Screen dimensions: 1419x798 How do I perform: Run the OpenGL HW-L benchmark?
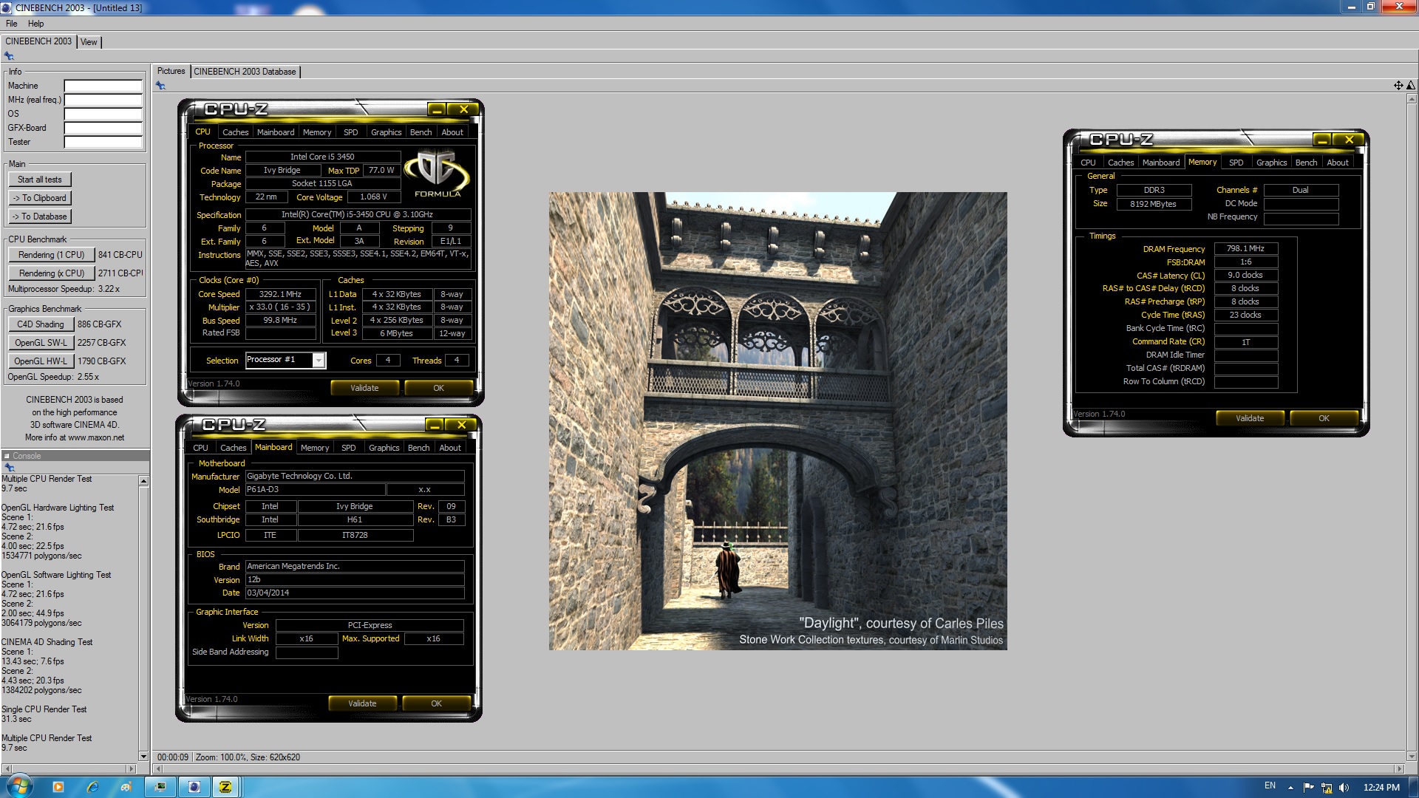pyautogui.click(x=41, y=361)
